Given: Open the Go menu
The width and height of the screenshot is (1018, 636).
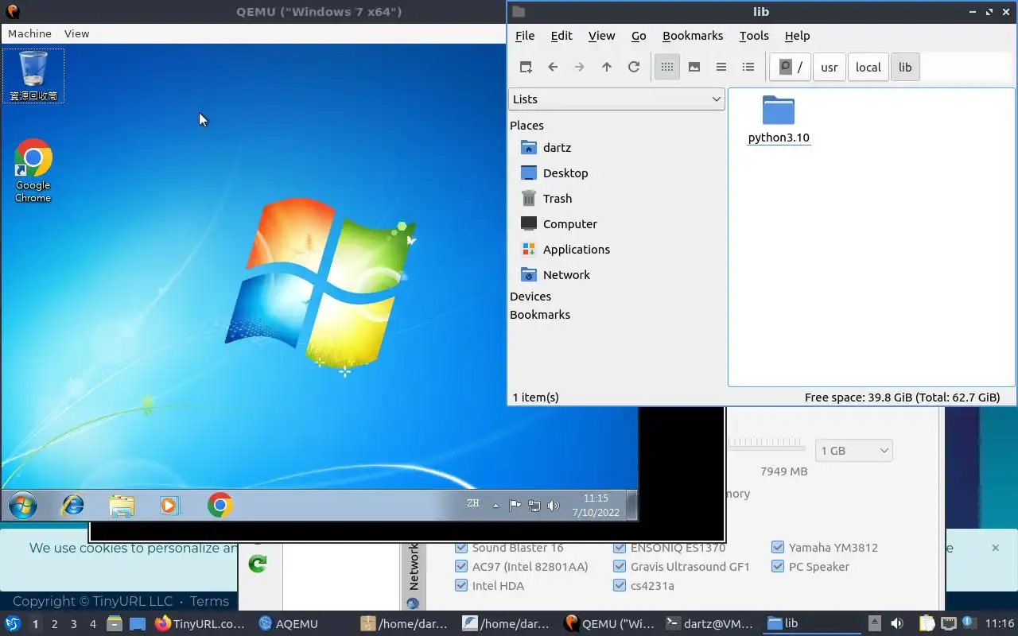Looking at the screenshot, I should pos(639,36).
